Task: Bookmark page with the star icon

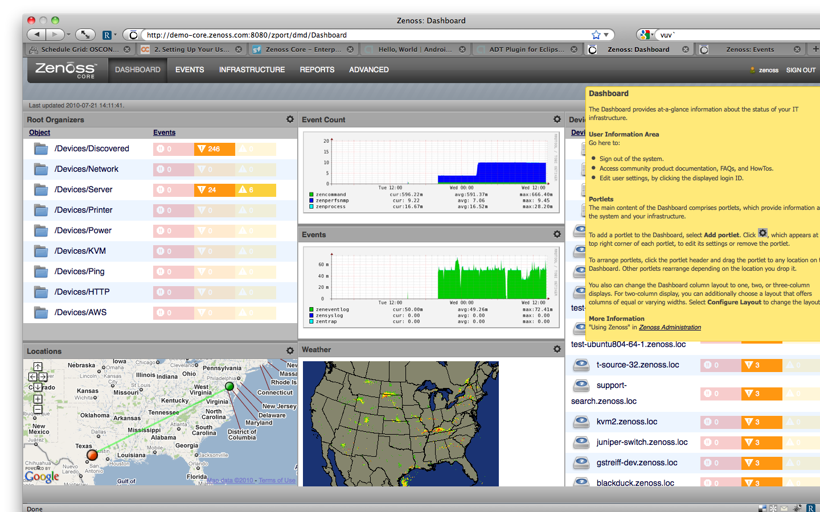Action: click(x=596, y=35)
